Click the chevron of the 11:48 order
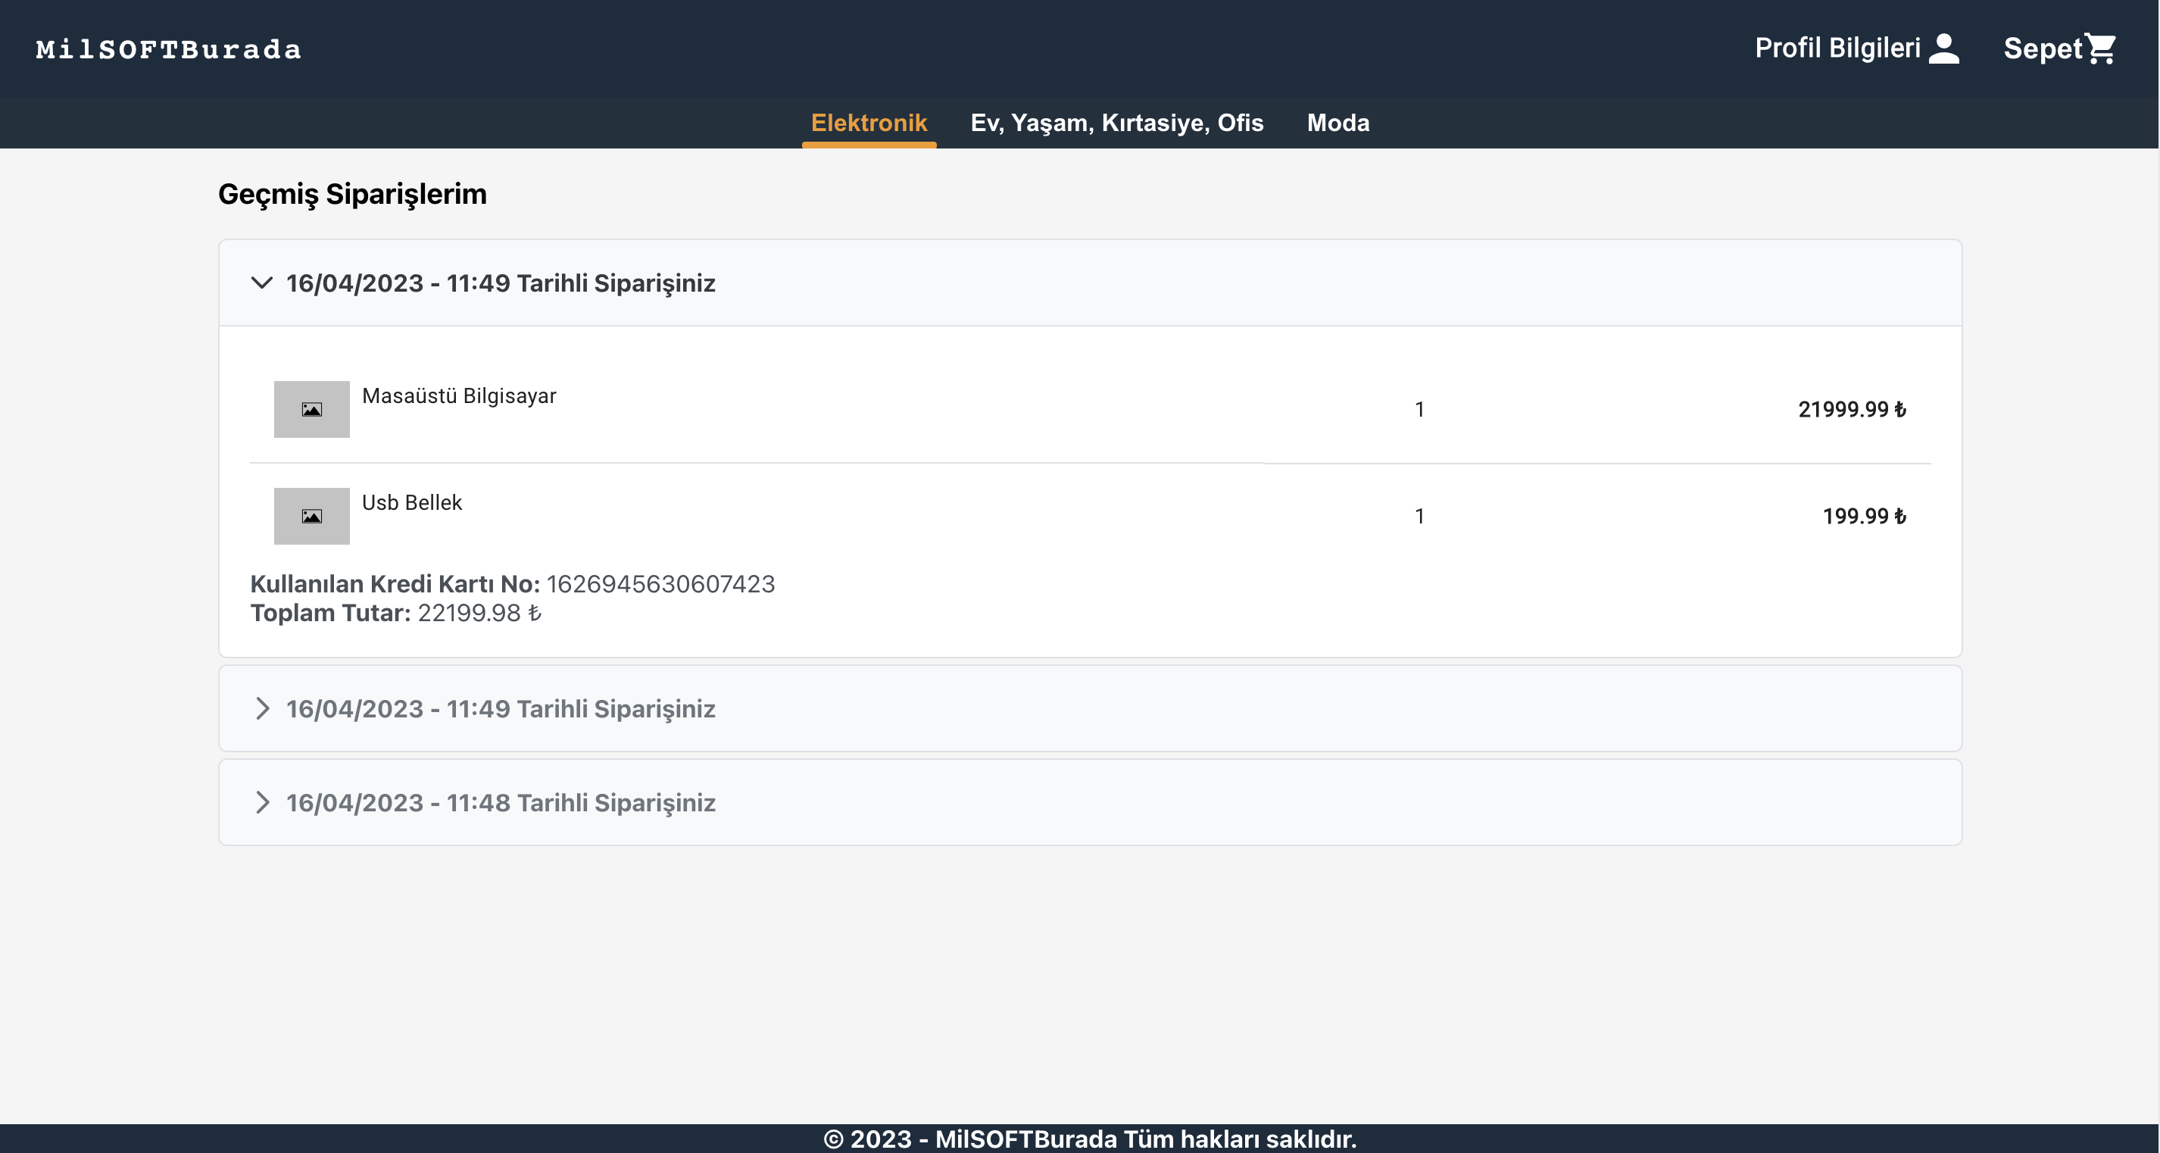This screenshot has height=1153, width=2160. pos(263,802)
